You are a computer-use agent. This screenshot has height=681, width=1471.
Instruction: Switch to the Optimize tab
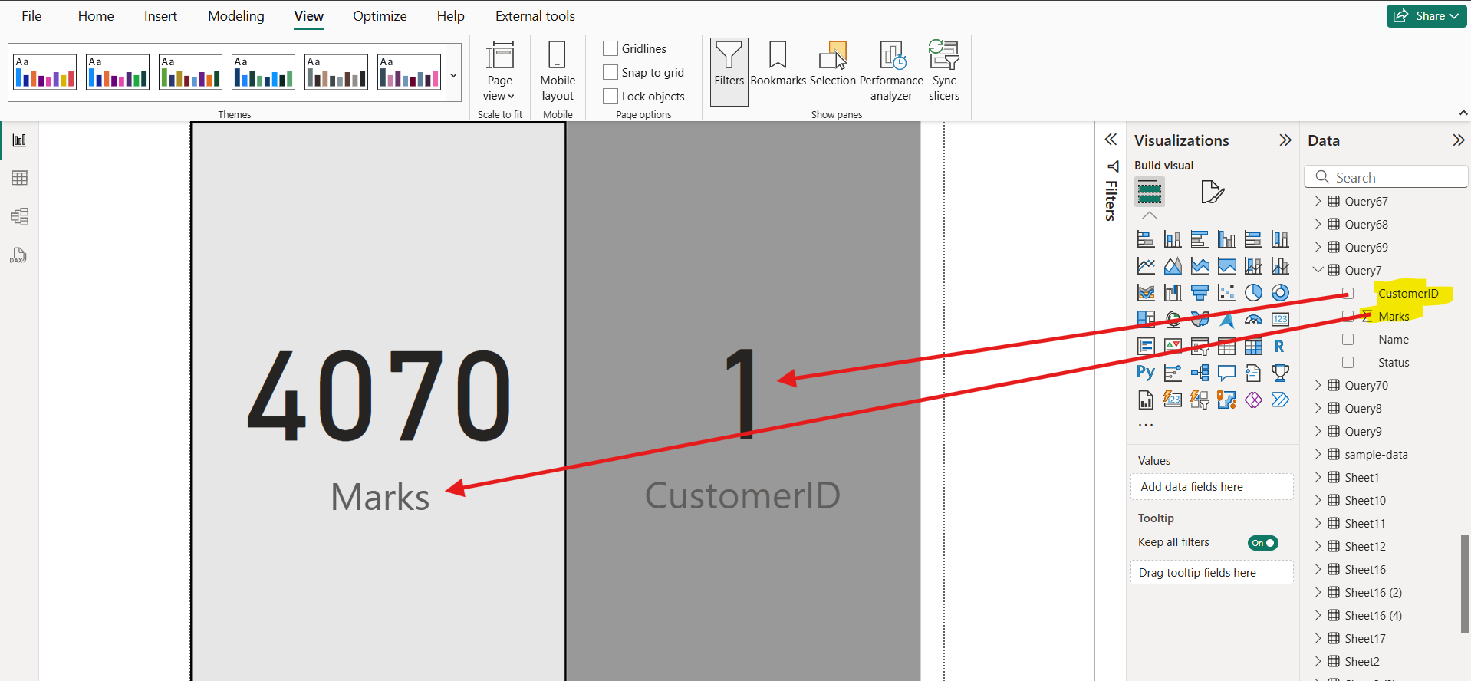coord(380,16)
